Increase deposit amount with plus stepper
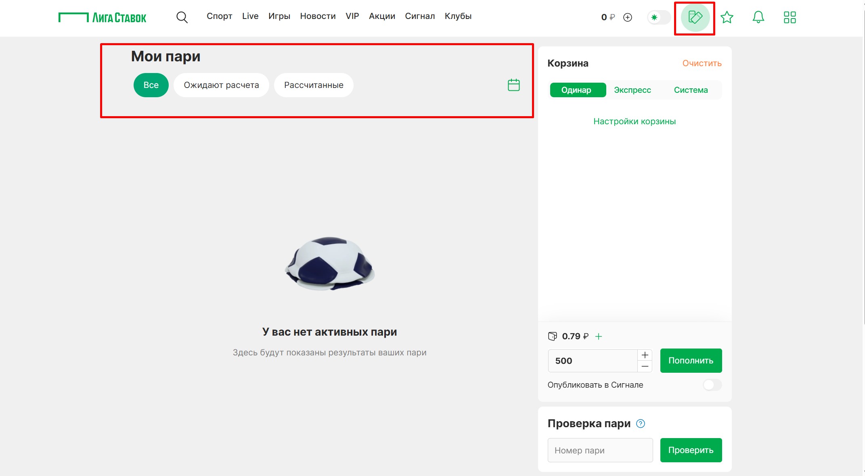 click(x=645, y=355)
